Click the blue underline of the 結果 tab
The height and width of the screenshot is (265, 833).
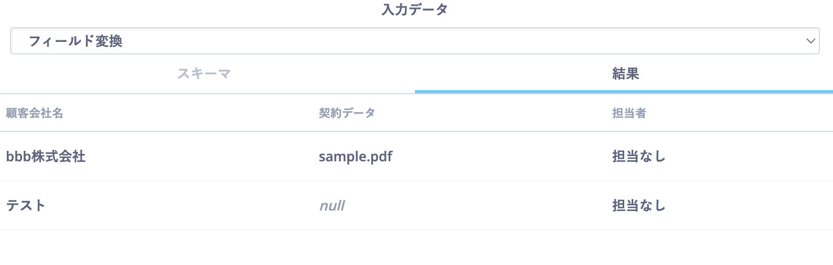point(624,92)
